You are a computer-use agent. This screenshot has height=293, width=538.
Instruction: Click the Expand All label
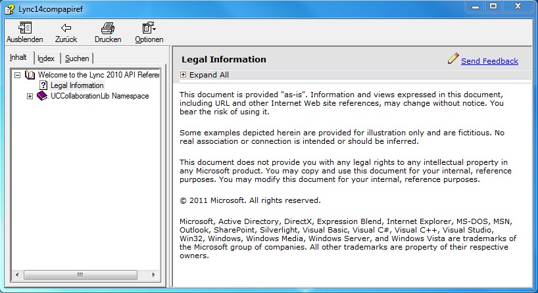pyautogui.click(x=209, y=75)
